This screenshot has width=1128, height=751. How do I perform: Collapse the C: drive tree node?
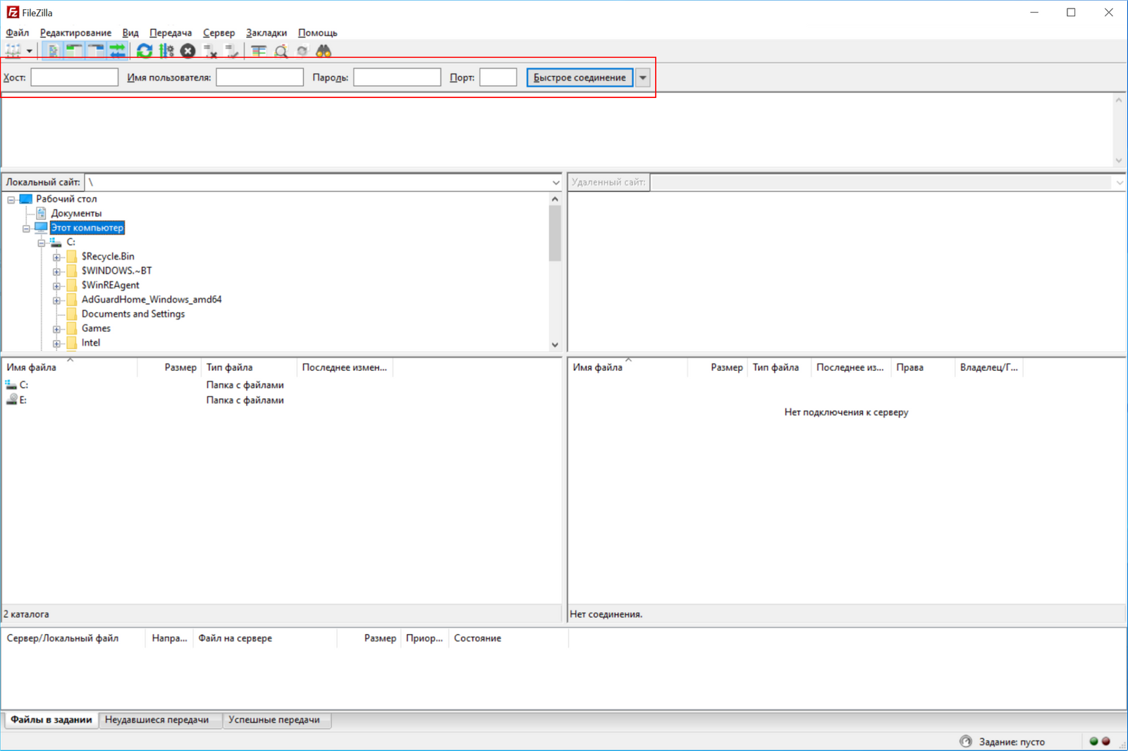tap(41, 243)
